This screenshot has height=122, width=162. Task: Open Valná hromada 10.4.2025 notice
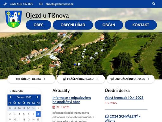[x=124, y=98]
